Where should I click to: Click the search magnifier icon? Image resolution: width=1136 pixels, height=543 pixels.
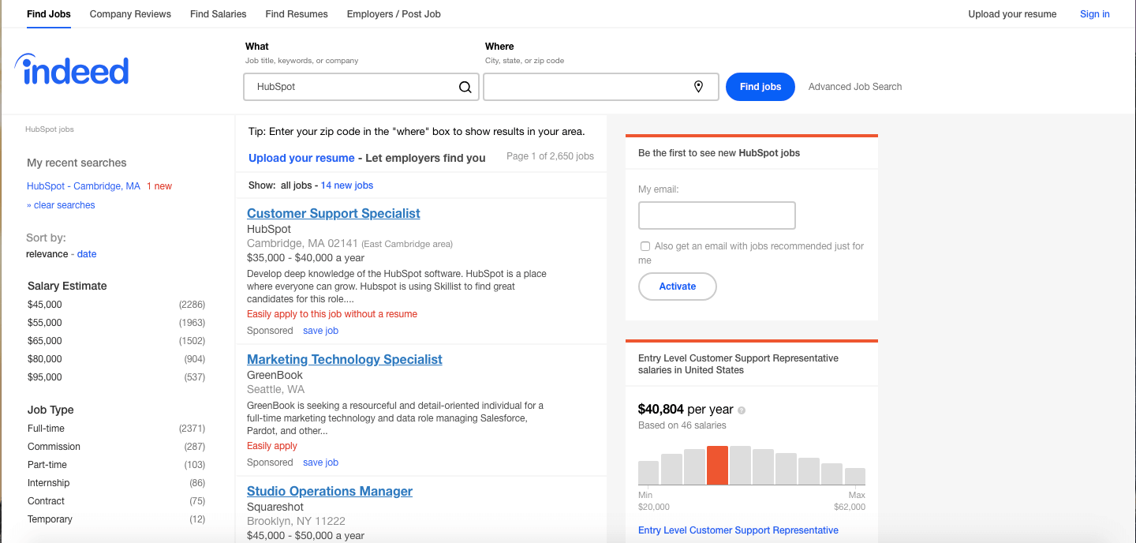click(465, 87)
